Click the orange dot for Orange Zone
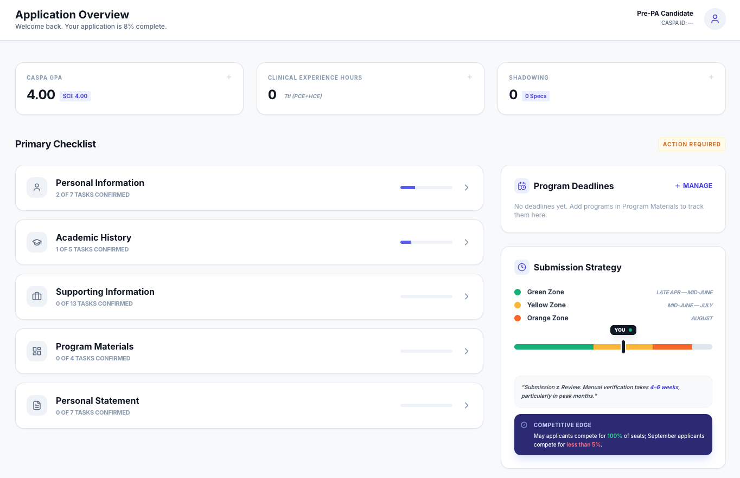The image size is (740, 478). (x=518, y=318)
